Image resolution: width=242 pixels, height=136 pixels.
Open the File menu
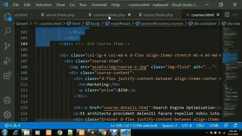click(16, 5)
